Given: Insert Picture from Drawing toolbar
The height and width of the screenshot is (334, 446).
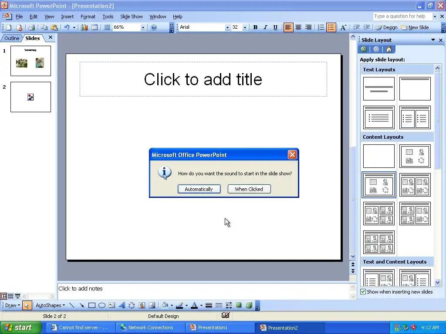Looking at the screenshot, I should (x=152, y=305).
